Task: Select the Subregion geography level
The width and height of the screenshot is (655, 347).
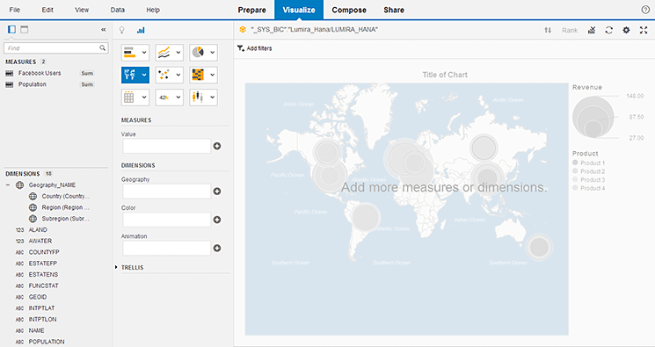Action: (66, 219)
